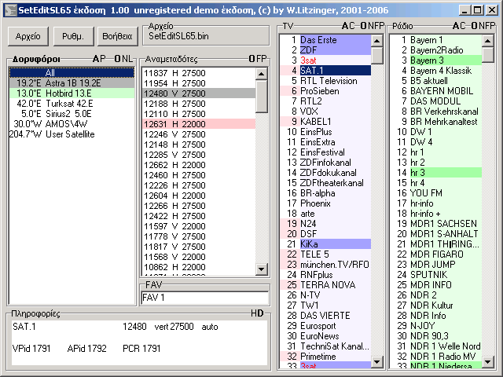The width and height of the screenshot is (503, 377).
Task: Select MDR JUMP radio station
Action: coord(436,265)
